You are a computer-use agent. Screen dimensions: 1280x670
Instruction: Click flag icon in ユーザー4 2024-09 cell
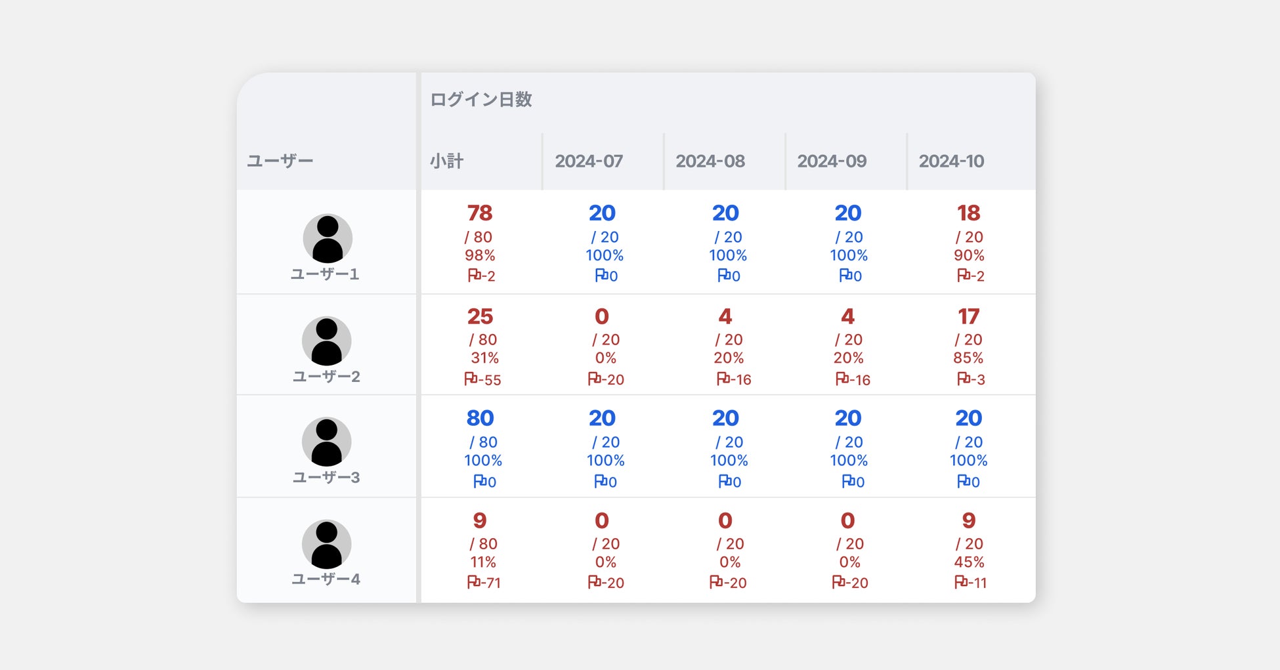tap(838, 582)
